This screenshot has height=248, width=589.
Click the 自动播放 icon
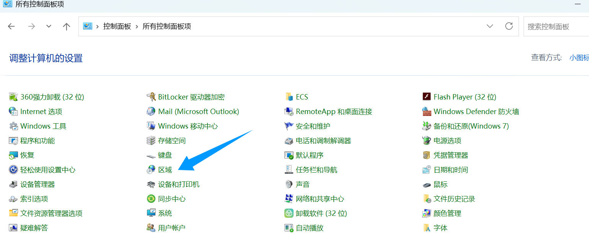tap(289, 228)
